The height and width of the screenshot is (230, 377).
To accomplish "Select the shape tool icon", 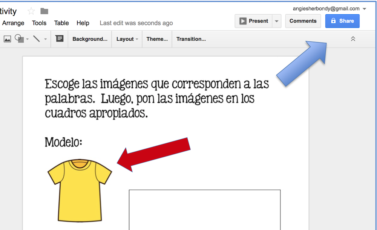I will coord(19,39).
